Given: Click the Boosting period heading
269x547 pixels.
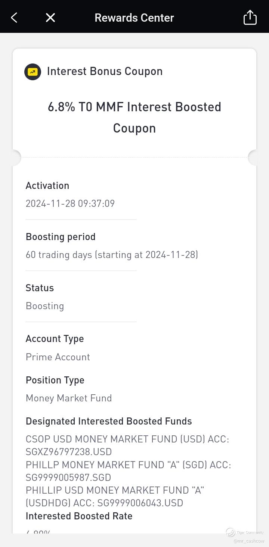Looking at the screenshot, I should [x=61, y=237].
